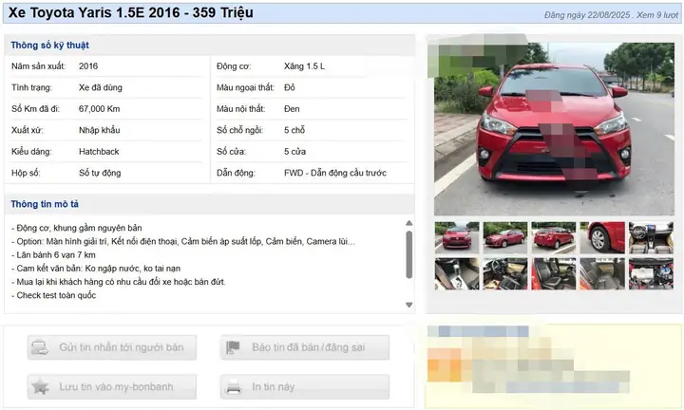Click description line 'Lăn bánh 6 vạn 7 km'

(53, 255)
